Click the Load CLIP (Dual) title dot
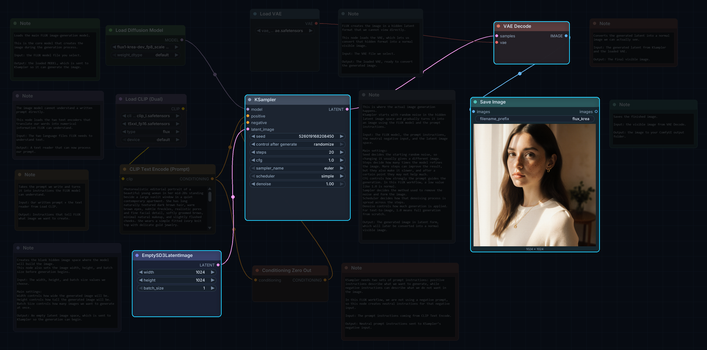The image size is (707, 350). coord(121,99)
